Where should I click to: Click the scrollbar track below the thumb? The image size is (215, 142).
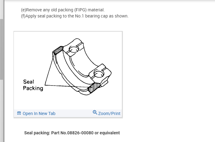pyautogui.click(x=2, y=111)
